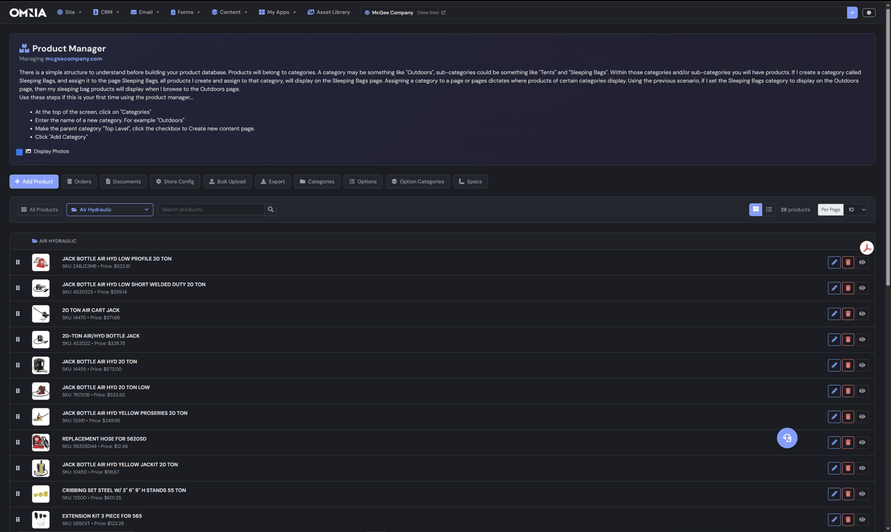Open the My Apps menu

277,12
